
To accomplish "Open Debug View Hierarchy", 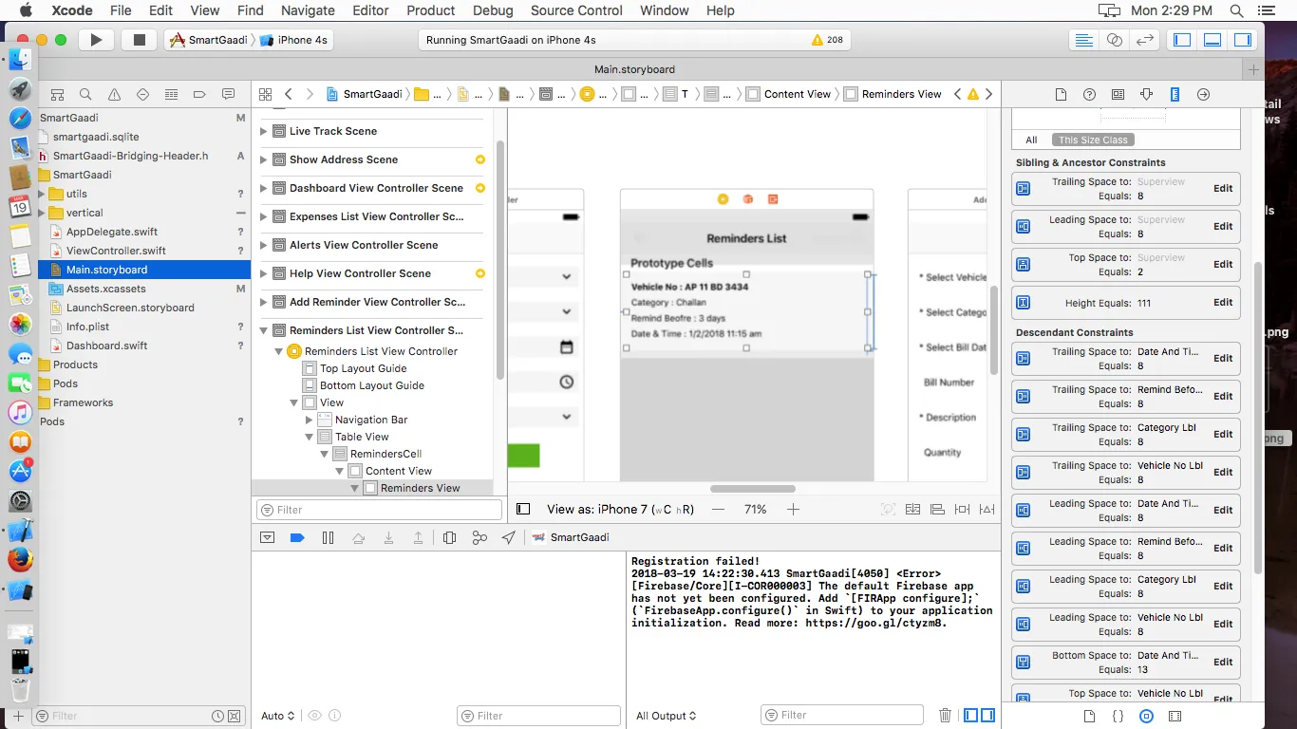I will (x=449, y=537).
